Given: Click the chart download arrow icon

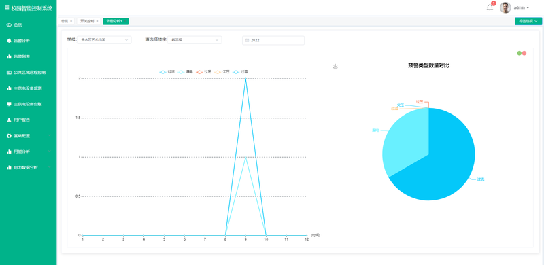Looking at the screenshot, I should tap(335, 67).
